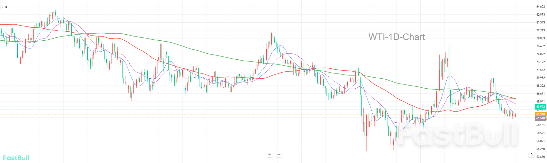The height and width of the screenshot is (163, 547).
Task: Zoom out with the minus button
Action: (x=279, y=154)
